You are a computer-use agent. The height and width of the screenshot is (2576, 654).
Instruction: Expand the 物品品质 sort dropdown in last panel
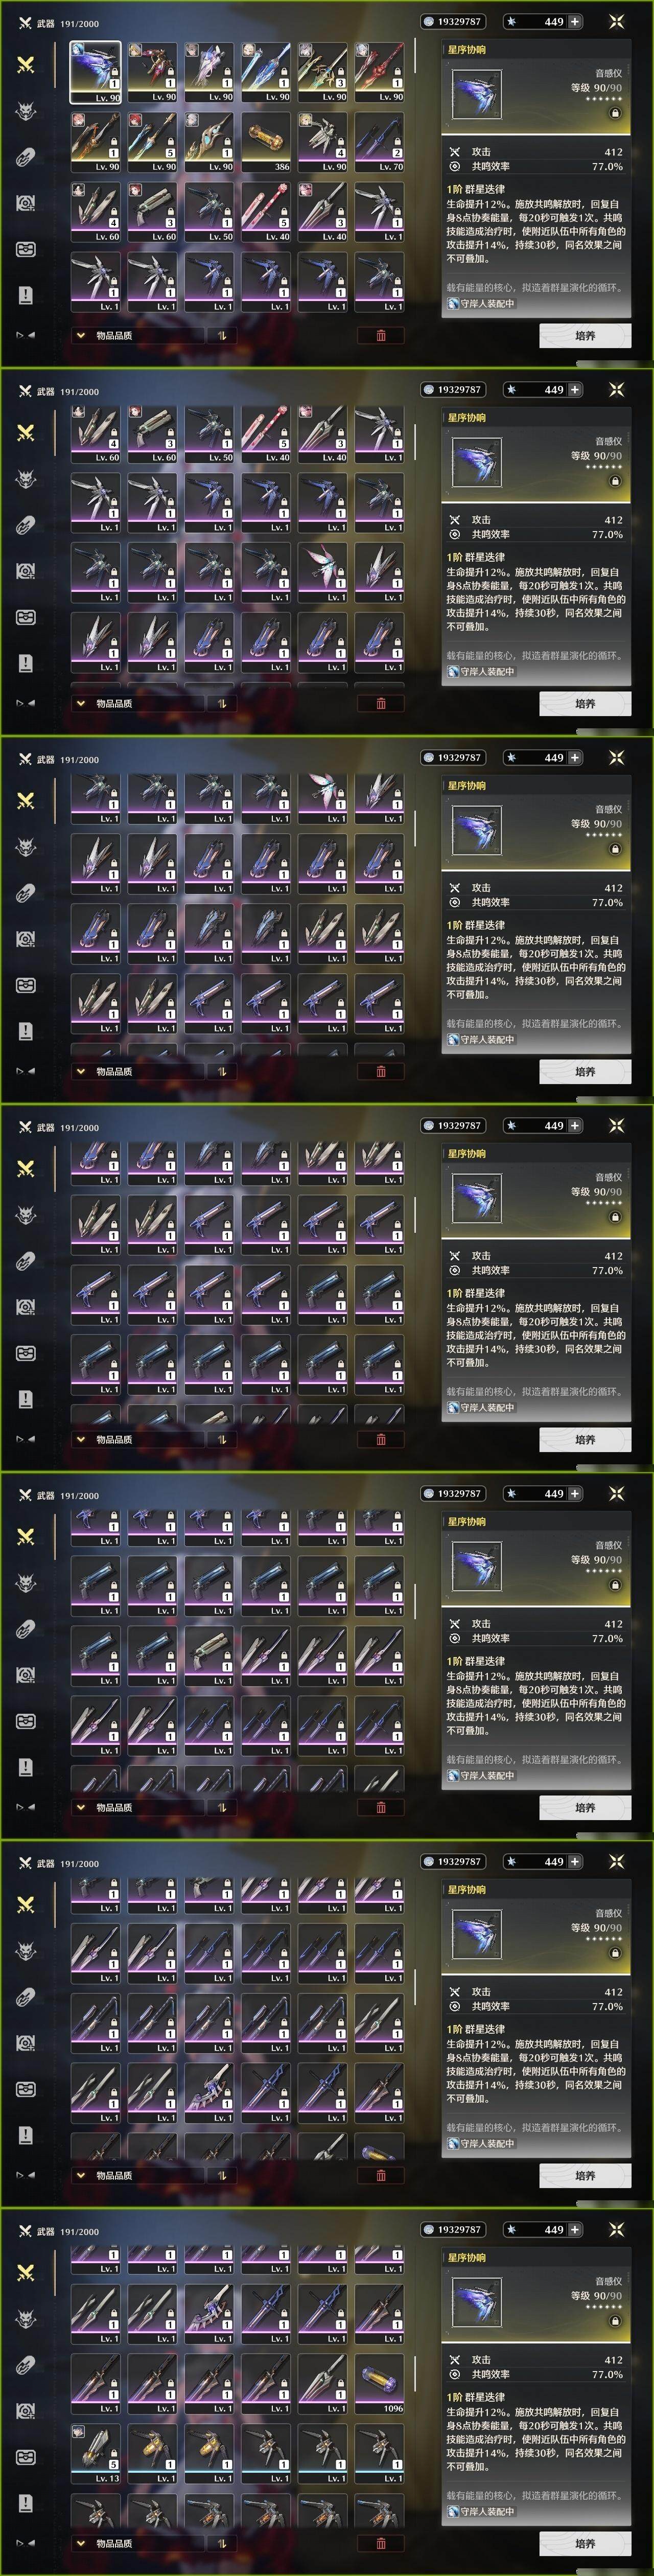click(x=137, y=2543)
